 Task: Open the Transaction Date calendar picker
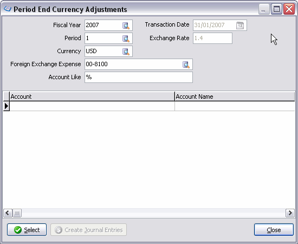pyautogui.click(x=240, y=25)
